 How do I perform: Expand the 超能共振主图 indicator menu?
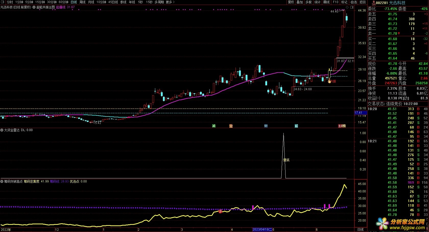pyautogui.click(x=34, y=7)
